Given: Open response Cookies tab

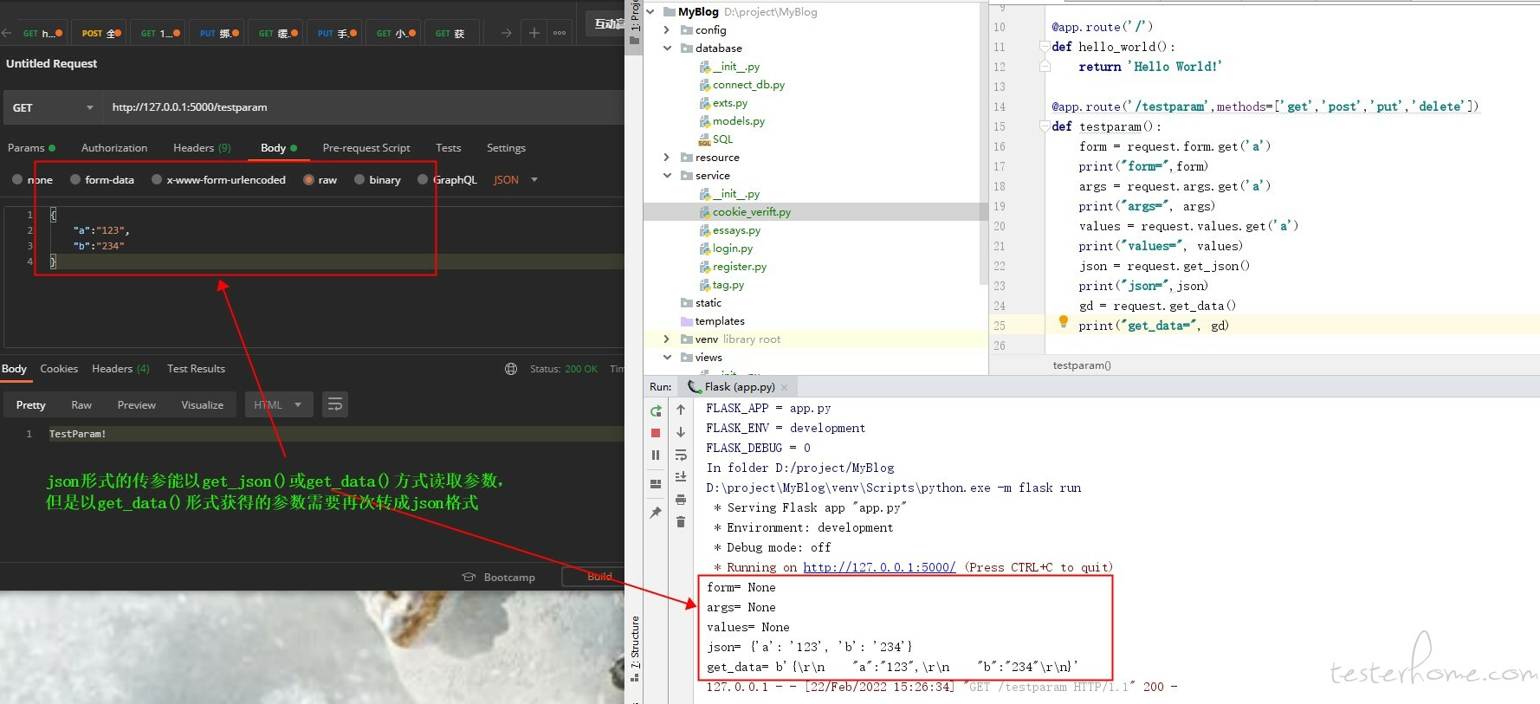Looking at the screenshot, I should tap(59, 369).
